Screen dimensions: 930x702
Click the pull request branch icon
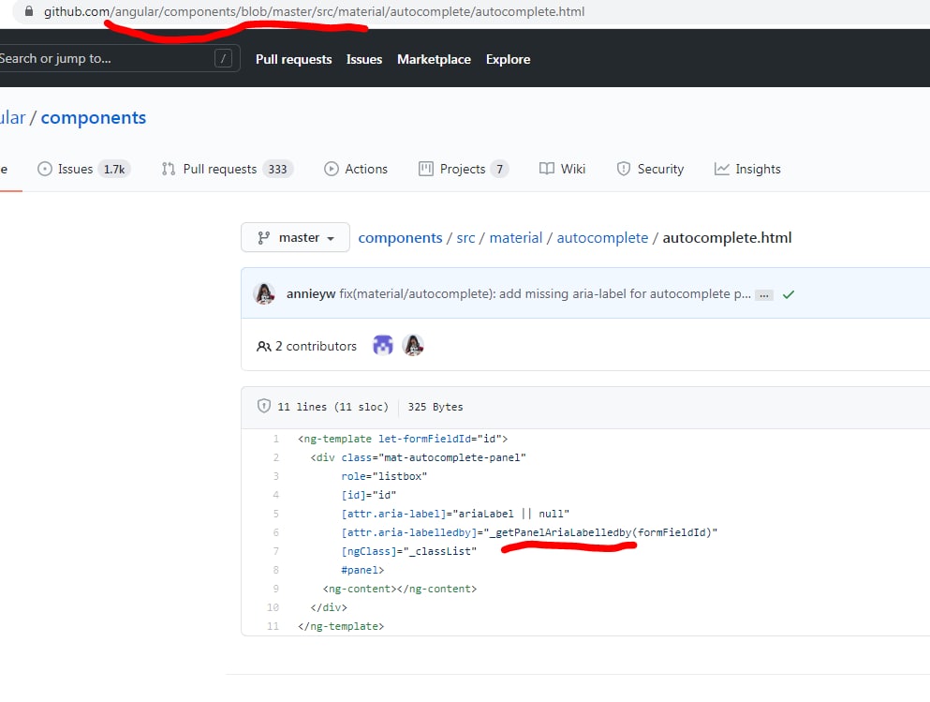tap(169, 169)
